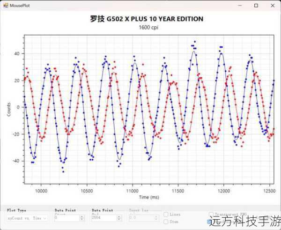Viewport: 281px width, 230px height.
Task: Click the 'MousePlot' window title text
Action: 20,6
